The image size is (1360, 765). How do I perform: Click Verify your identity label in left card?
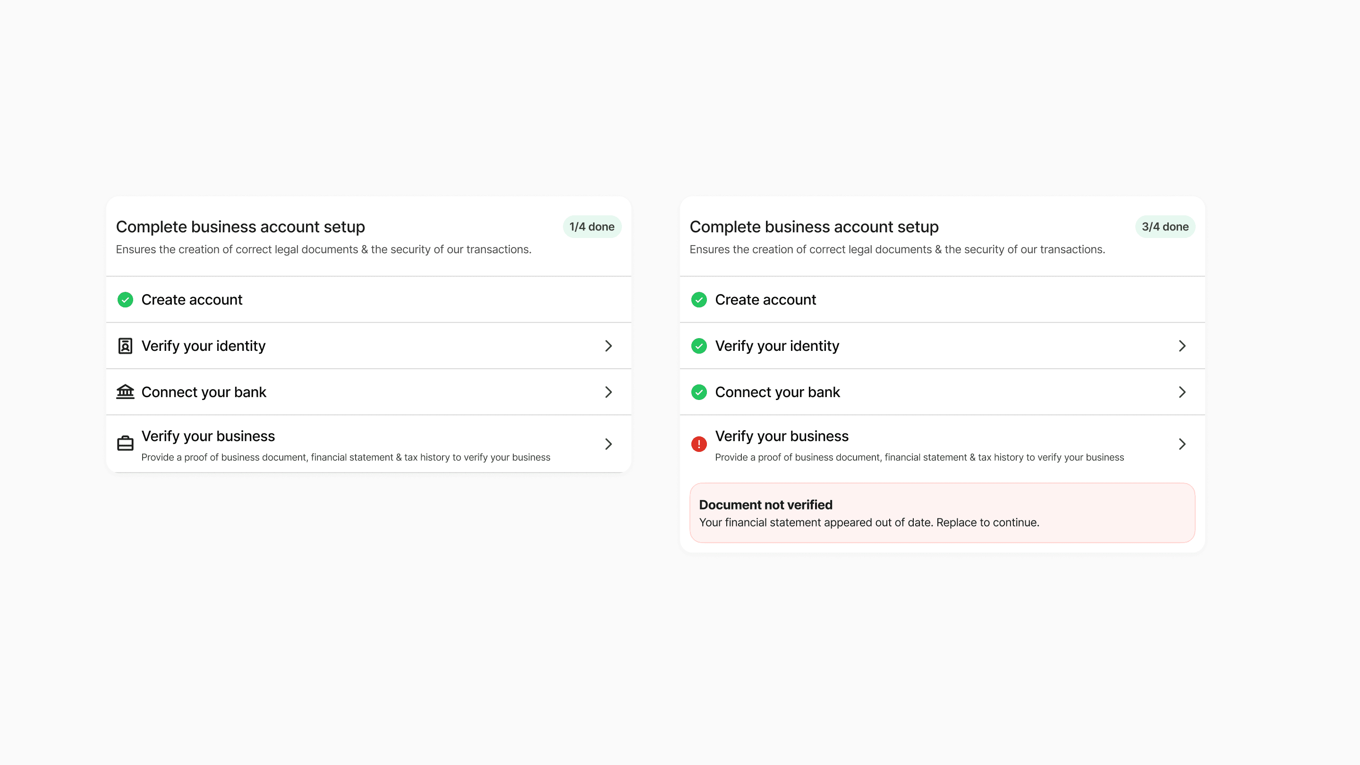pos(203,346)
